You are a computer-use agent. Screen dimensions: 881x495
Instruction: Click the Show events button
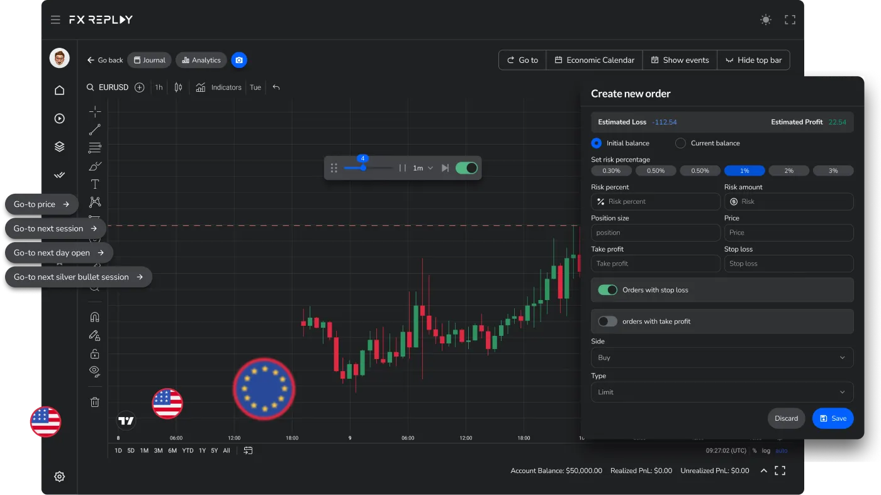[680, 60]
